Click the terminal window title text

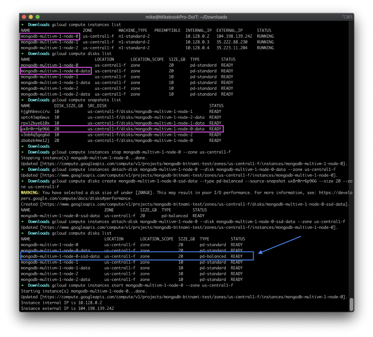pyautogui.click(x=186, y=17)
